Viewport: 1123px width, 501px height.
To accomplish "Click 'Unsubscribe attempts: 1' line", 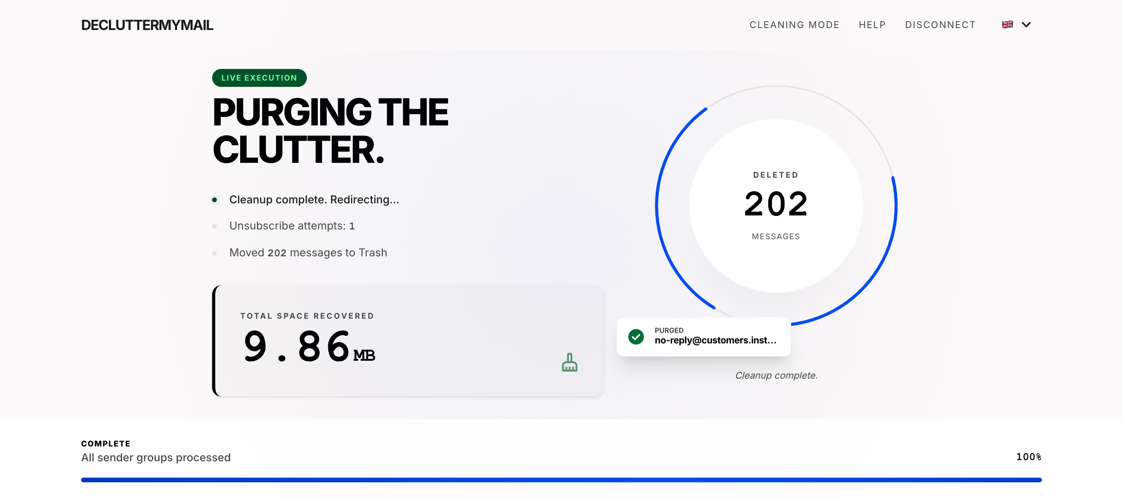I will click(292, 226).
